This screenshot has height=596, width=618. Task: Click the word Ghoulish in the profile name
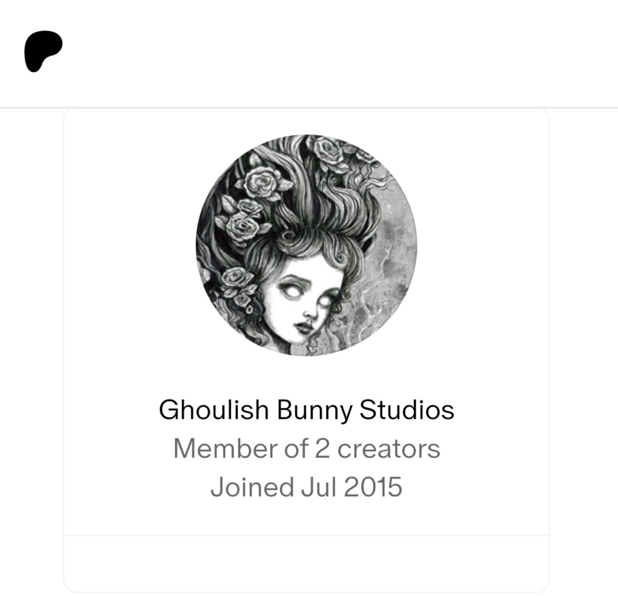point(214,410)
